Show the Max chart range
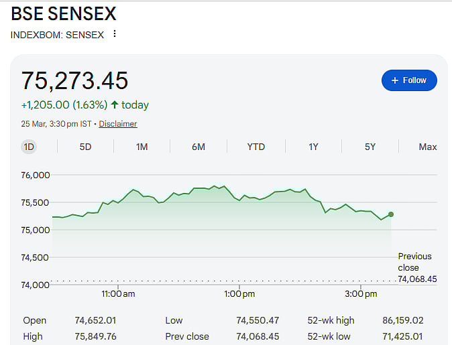This screenshot has width=452, height=345. click(427, 147)
